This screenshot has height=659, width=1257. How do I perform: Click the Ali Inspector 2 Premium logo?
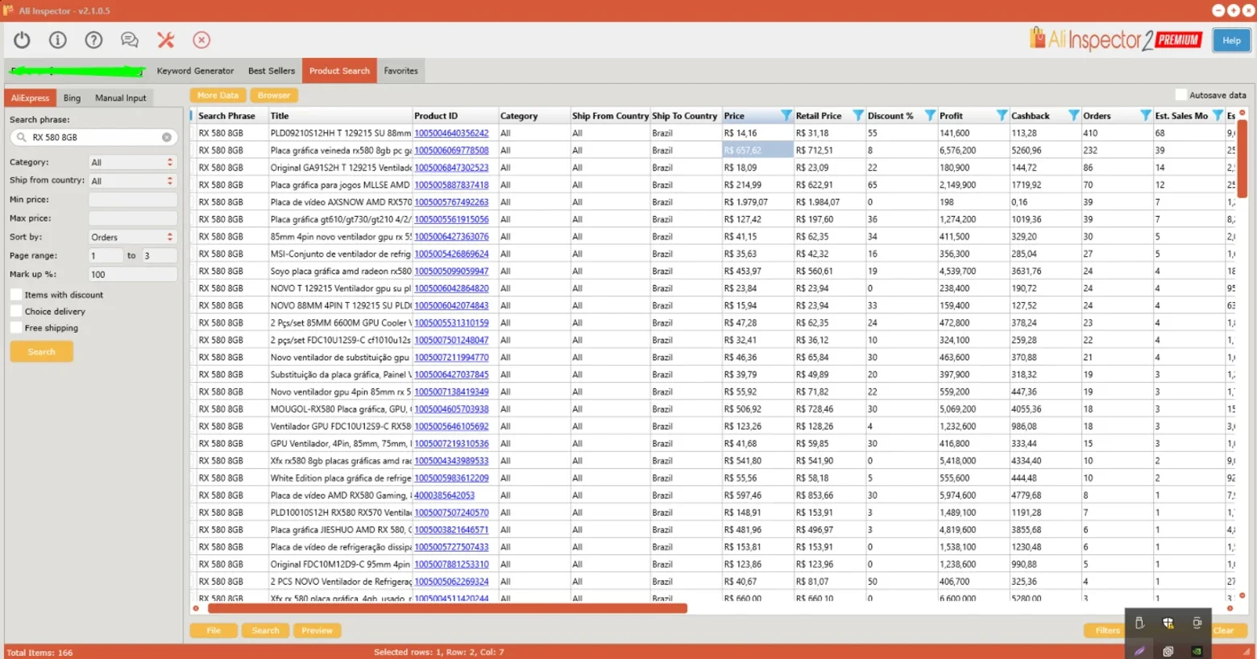tap(1116, 39)
